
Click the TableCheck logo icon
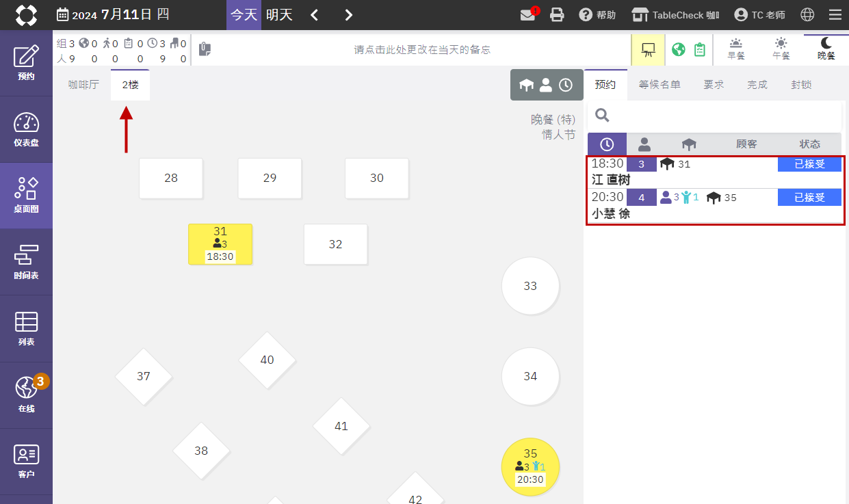pyautogui.click(x=26, y=15)
